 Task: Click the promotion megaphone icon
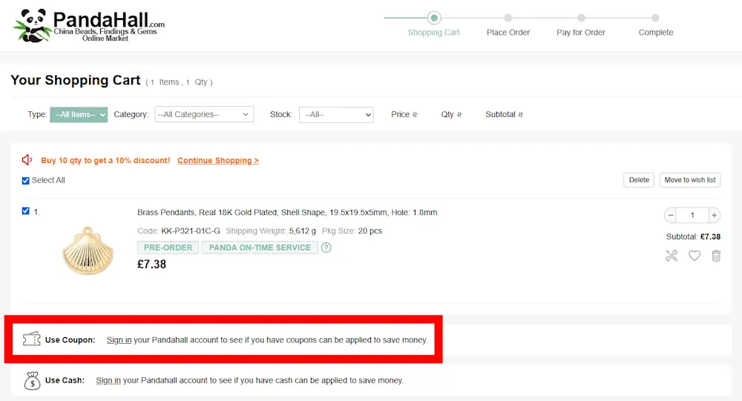[27, 160]
